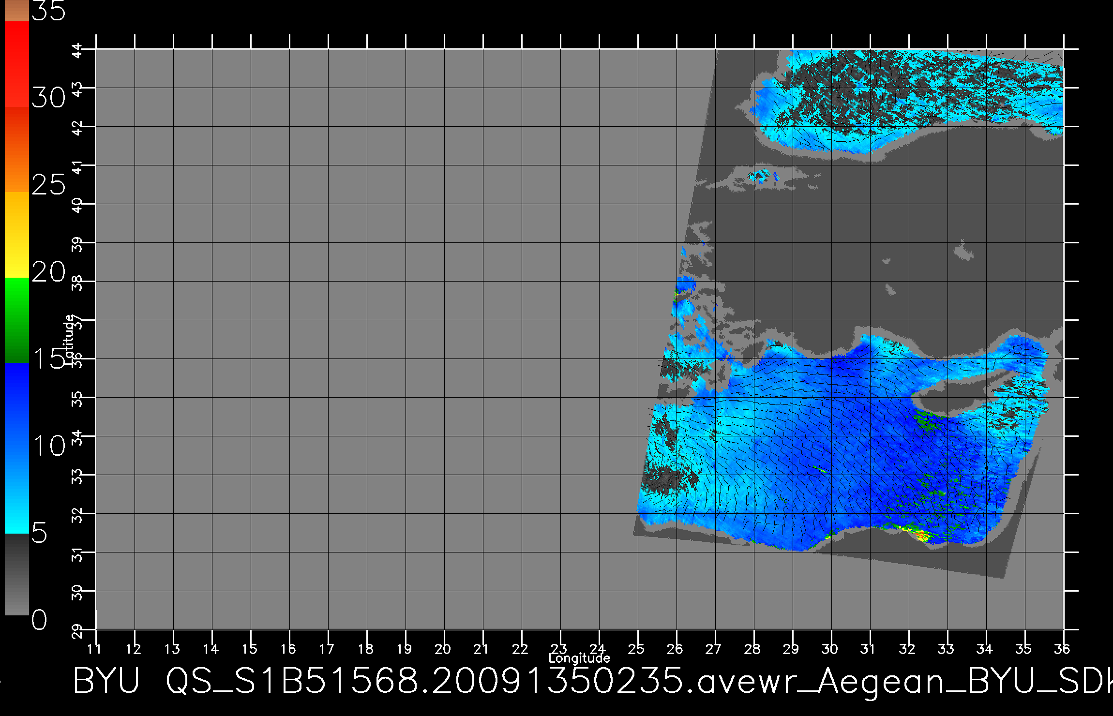The height and width of the screenshot is (716, 1113).
Task: Click the 35 colorbar scale label
Action: pyautogui.click(x=48, y=11)
